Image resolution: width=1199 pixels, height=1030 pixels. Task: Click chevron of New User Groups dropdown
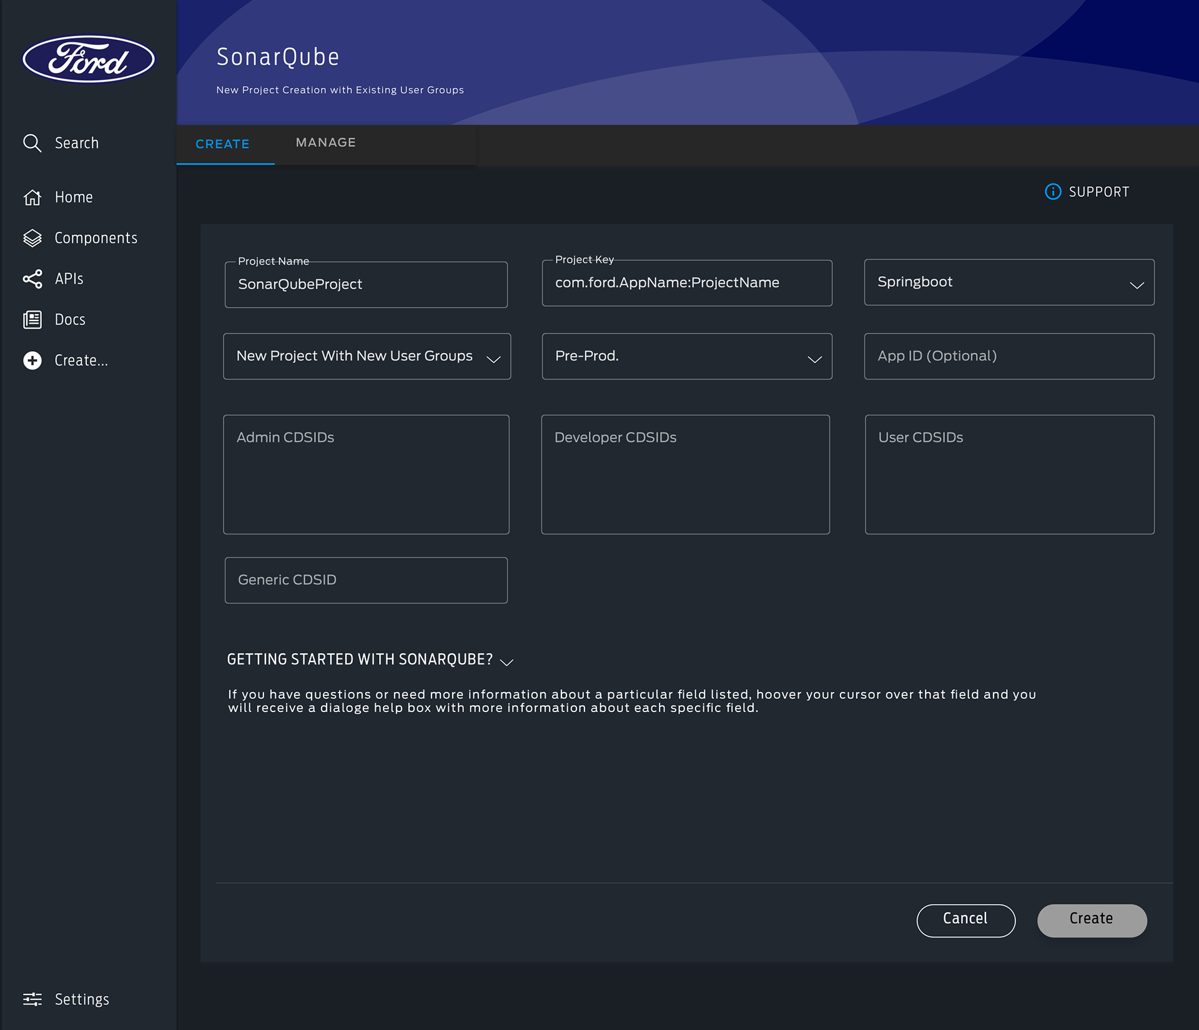pos(493,359)
